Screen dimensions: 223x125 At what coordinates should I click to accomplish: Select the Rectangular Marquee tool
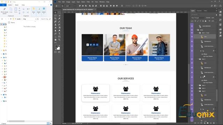(x=59, y=12)
